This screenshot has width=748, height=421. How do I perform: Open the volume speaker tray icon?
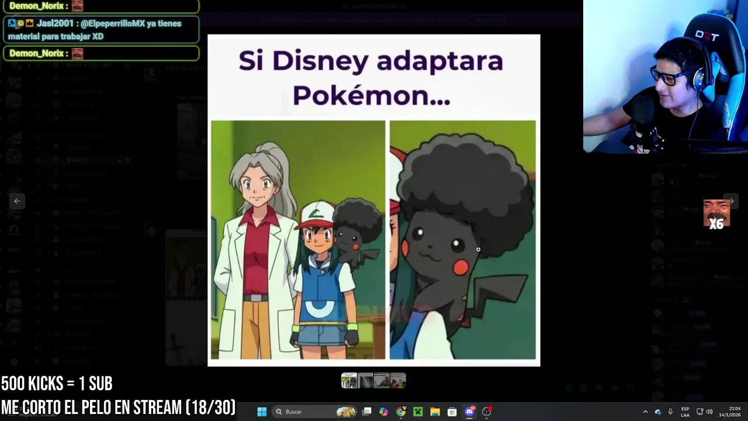point(709,412)
